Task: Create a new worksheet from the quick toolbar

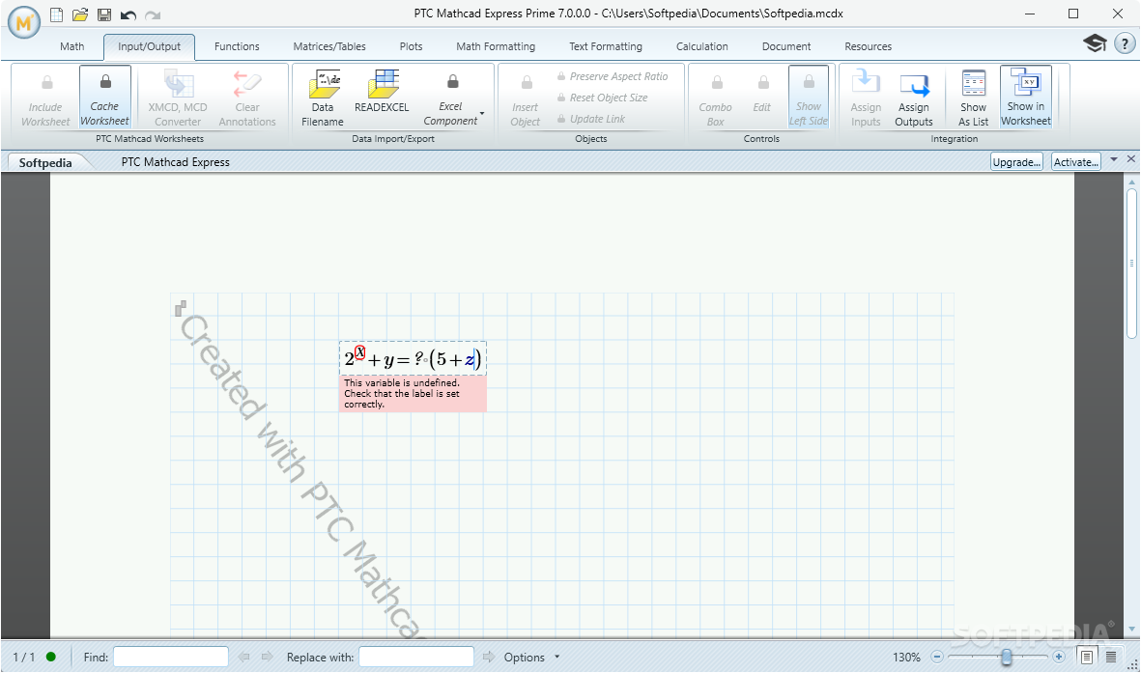Action: (56, 14)
